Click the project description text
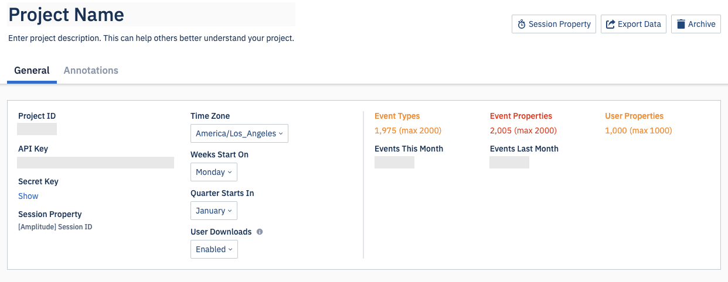Image resolution: width=728 pixels, height=282 pixels. pyautogui.click(x=151, y=39)
